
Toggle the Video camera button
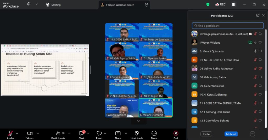tap(30, 133)
